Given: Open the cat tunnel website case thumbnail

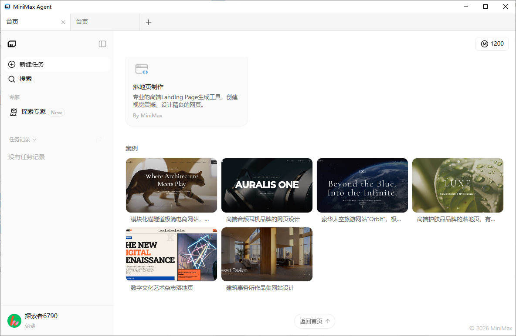Looking at the screenshot, I should pyautogui.click(x=171, y=185).
